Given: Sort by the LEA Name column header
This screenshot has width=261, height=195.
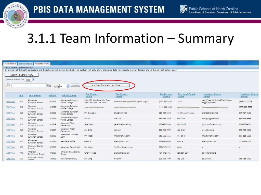Looking at the screenshot, I should (35, 95).
